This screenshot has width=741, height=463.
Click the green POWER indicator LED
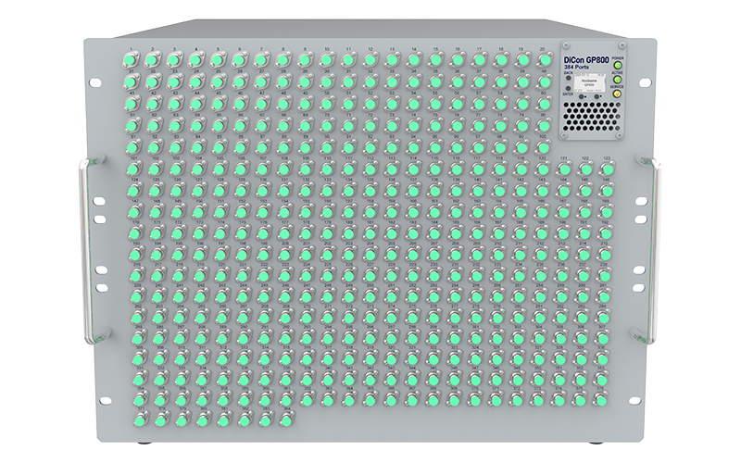(x=618, y=63)
